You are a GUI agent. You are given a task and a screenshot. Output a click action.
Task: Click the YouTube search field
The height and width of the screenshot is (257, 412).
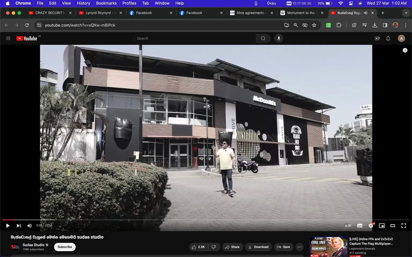click(x=194, y=39)
